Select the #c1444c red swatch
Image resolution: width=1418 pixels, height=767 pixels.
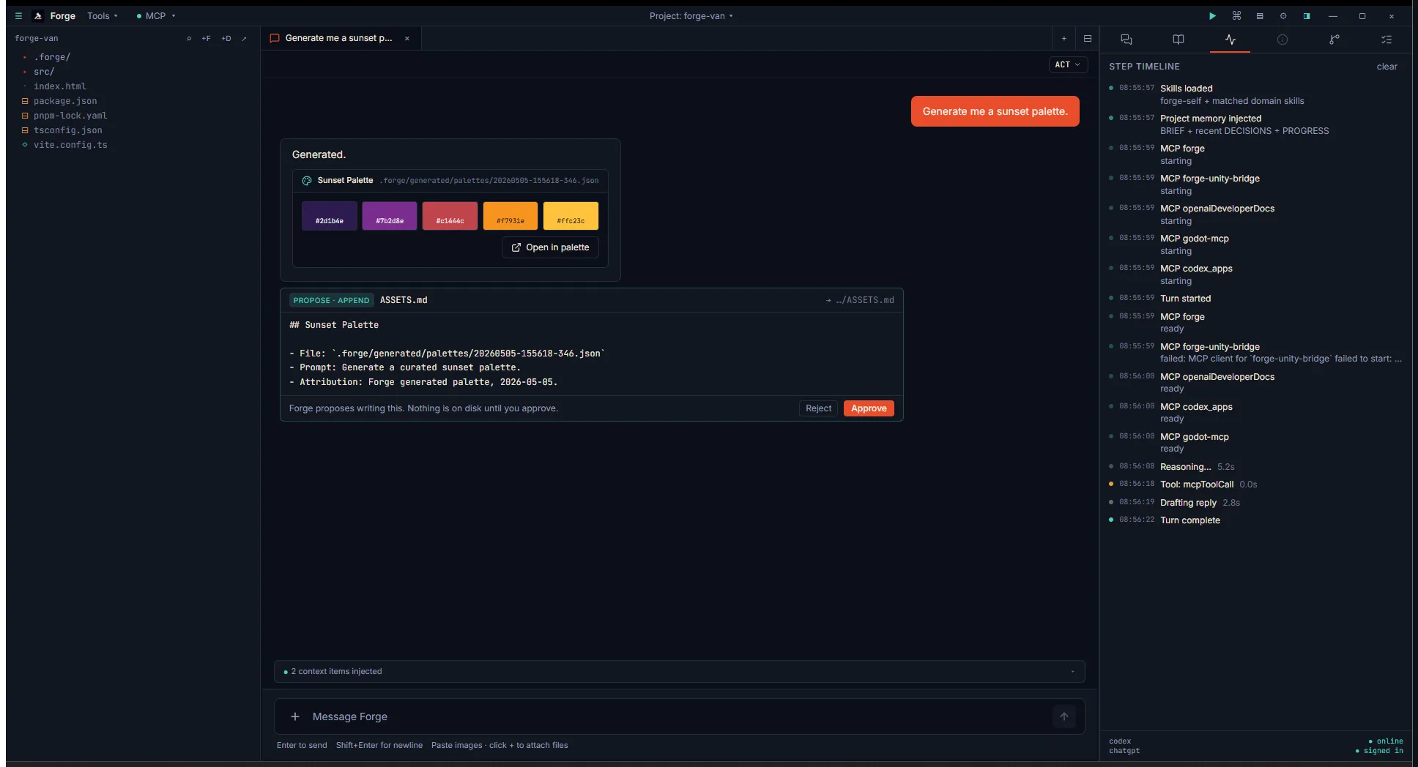(450, 216)
